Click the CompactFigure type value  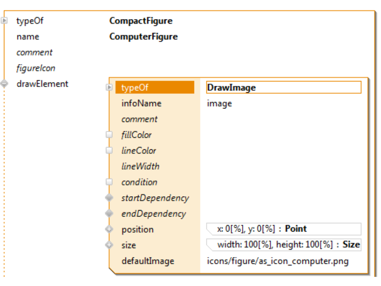click(x=141, y=21)
